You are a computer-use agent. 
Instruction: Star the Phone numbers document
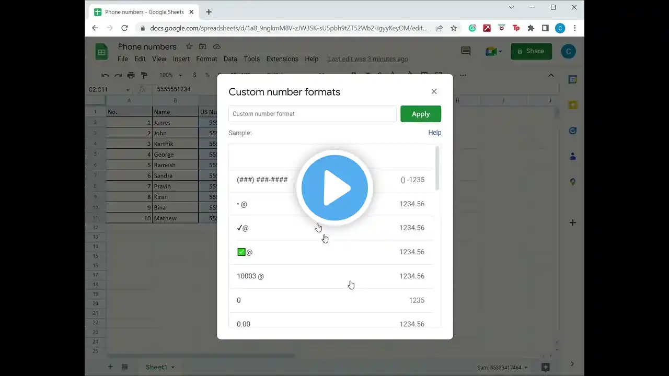pyautogui.click(x=189, y=46)
